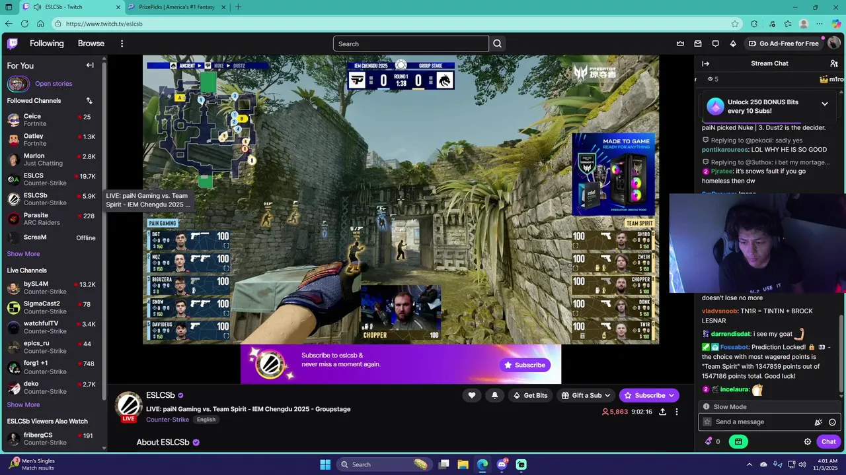Image resolution: width=846 pixels, height=475 pixels.
Task: Open the Twitch home logo
Action: pyautogui.click(x=13, y=44)
